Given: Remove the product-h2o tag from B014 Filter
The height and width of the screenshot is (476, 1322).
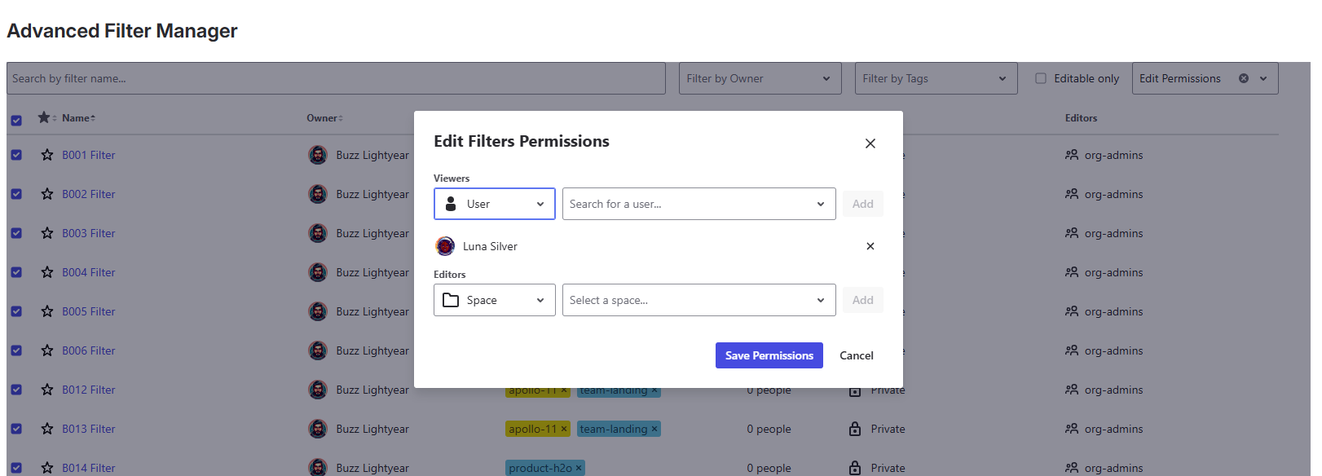Looking at the screenshot, I should [x=579, y=468].
